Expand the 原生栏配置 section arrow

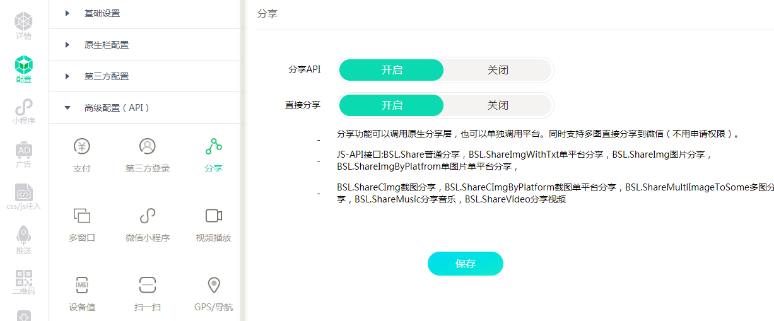[67, 45]
